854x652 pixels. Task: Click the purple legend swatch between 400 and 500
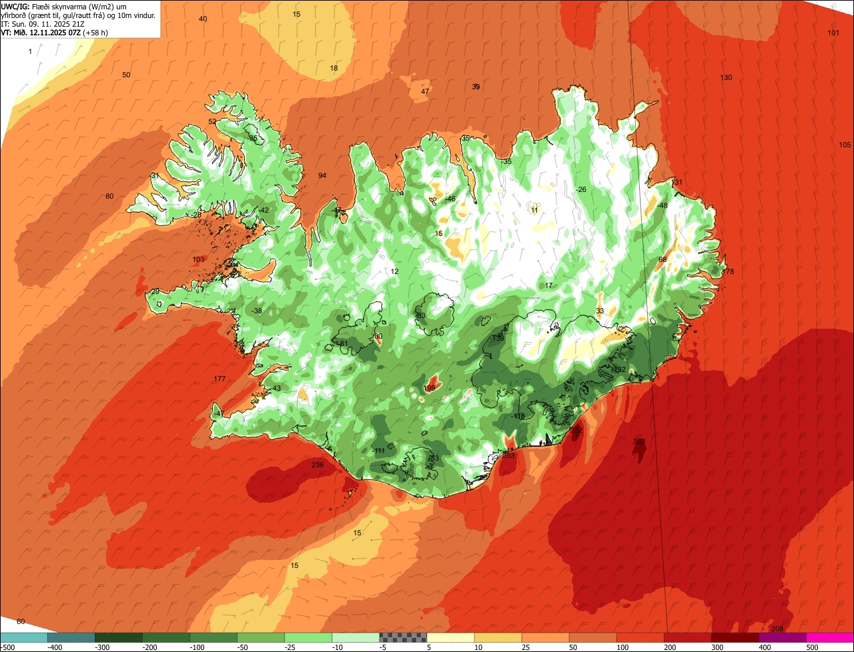click(782, 637)
